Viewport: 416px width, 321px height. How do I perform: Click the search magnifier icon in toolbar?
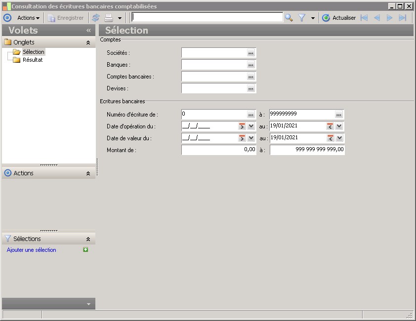click(x=289, y=18)
